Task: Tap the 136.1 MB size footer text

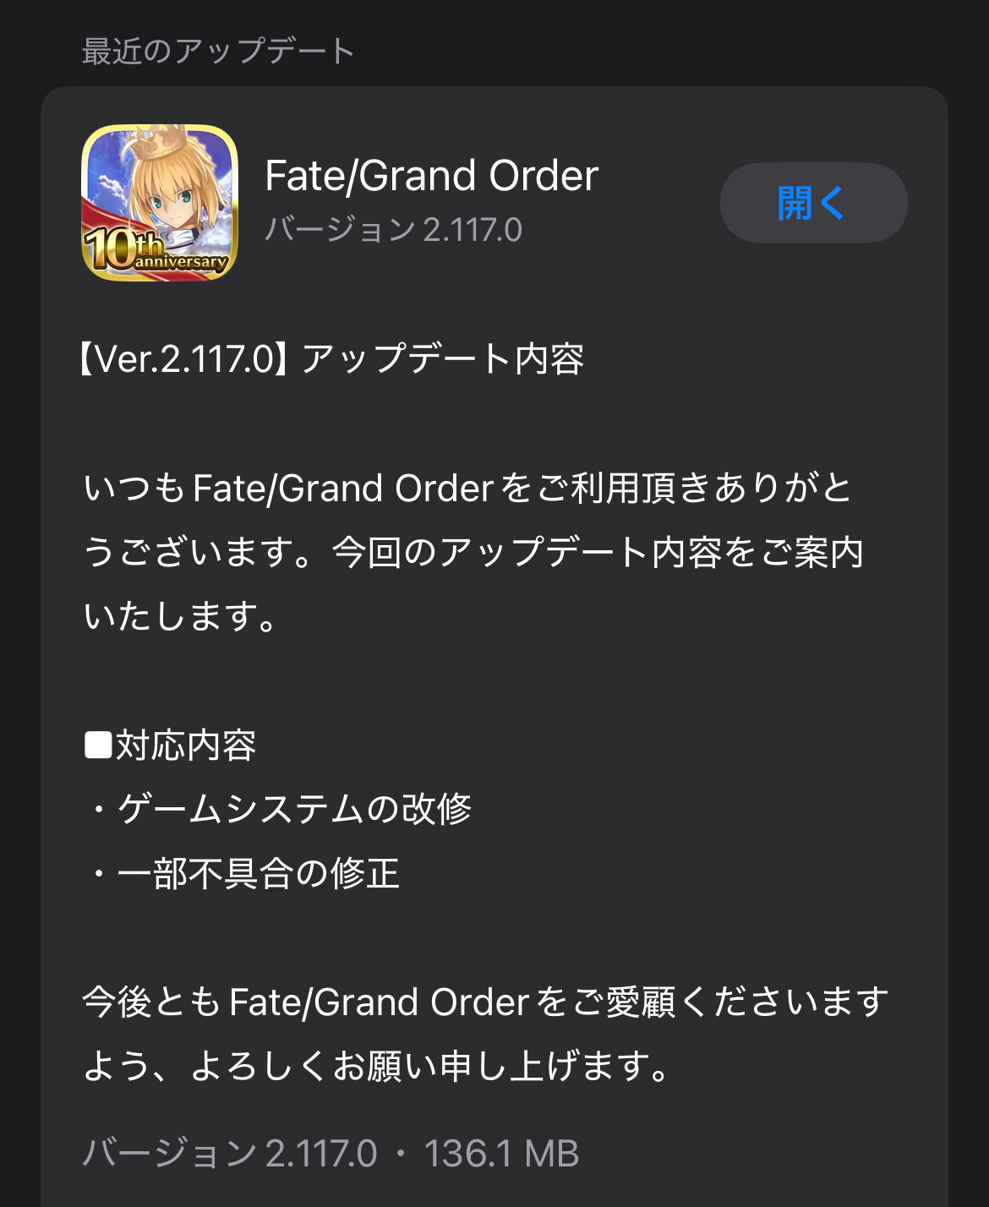Action: (x=501, y=1154)
